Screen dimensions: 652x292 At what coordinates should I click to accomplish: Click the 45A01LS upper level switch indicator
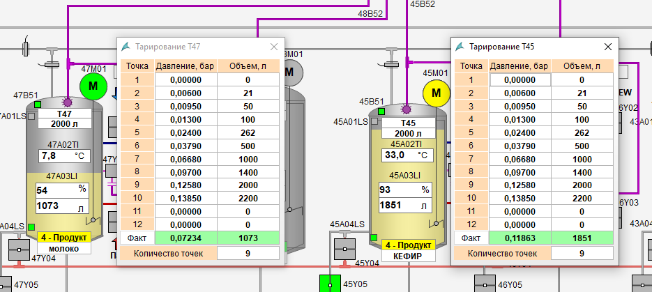pyautogui.click(x=374, y=121)
